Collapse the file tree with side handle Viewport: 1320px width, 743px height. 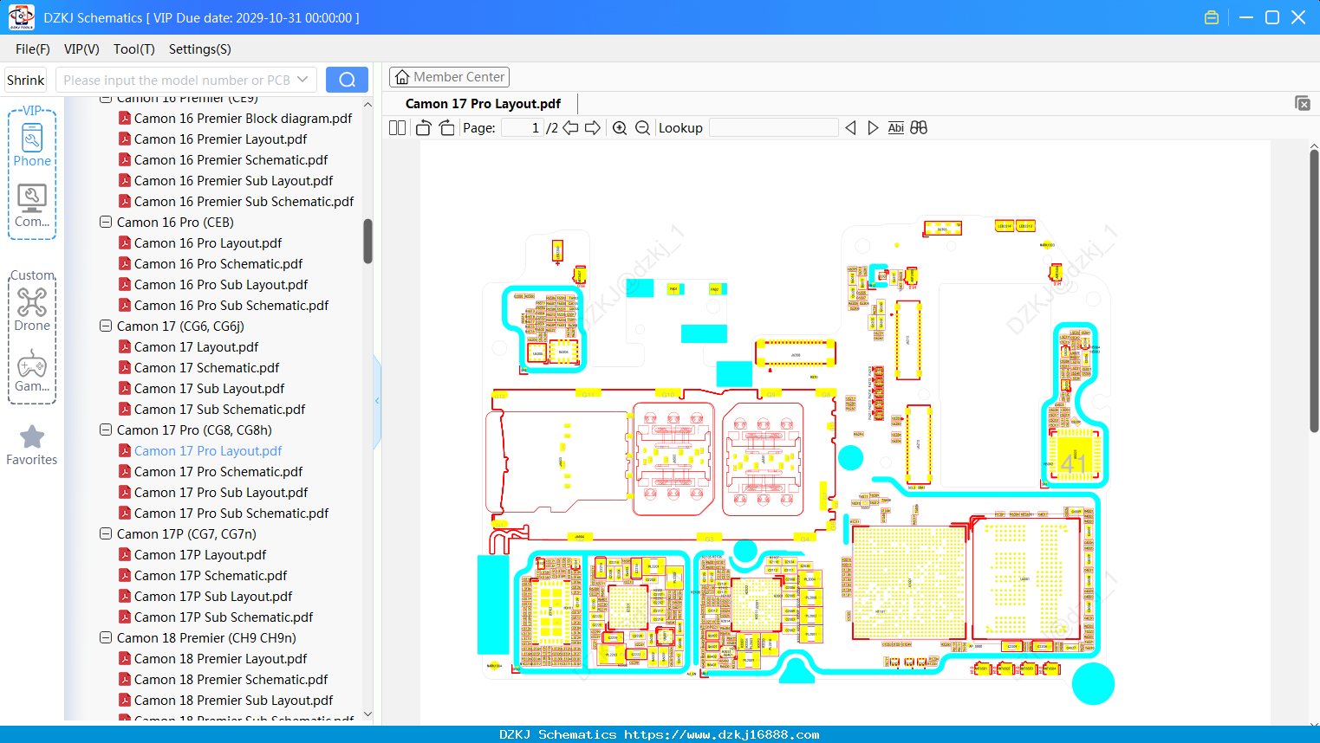[x=377, y=400]
